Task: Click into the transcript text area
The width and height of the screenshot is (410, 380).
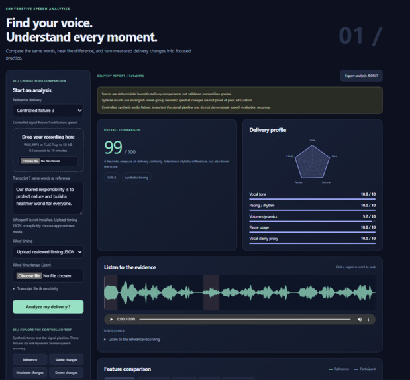Action: coord(48,198)
